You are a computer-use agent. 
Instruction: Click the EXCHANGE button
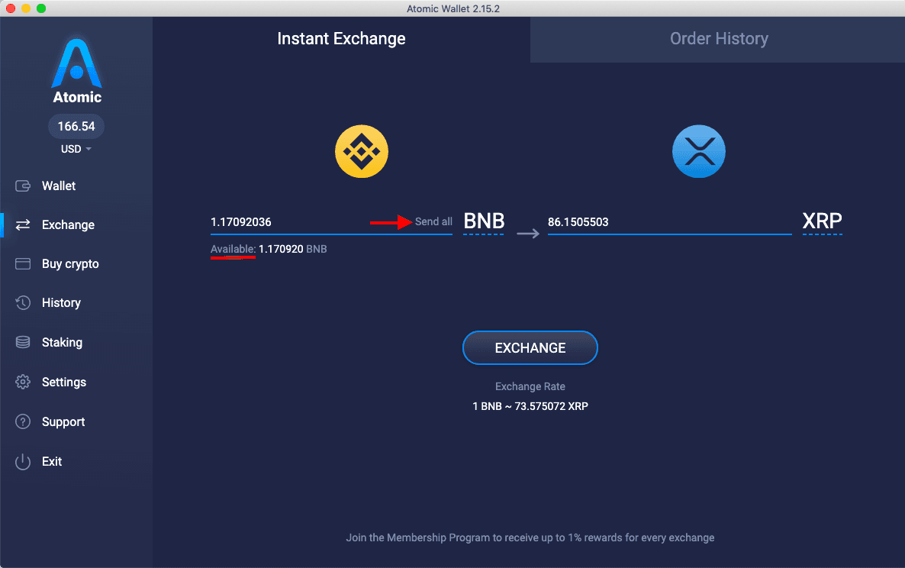(530, 347)
